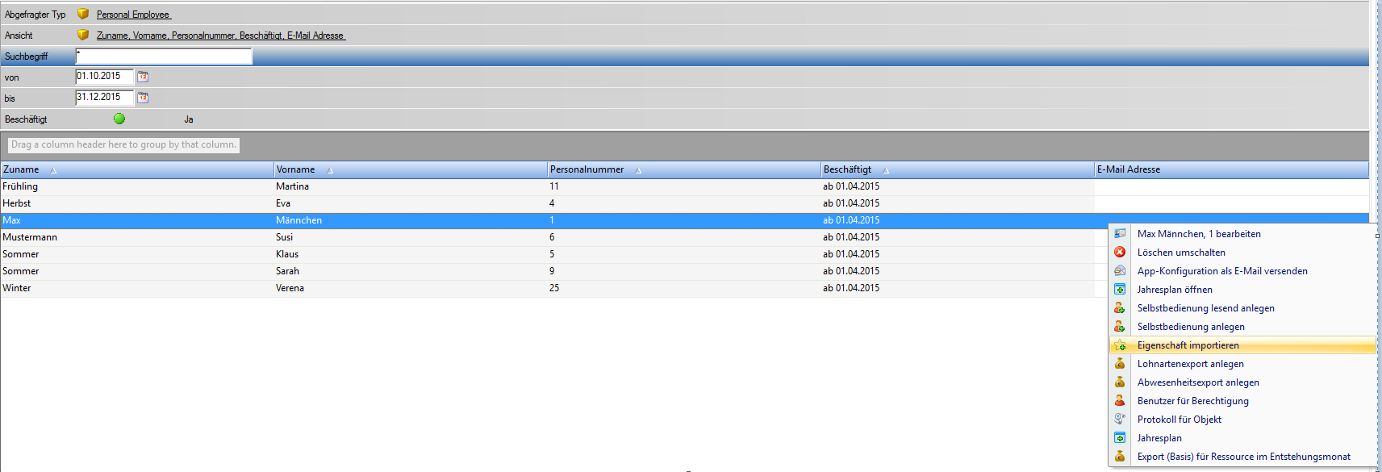Click into the Suchbegriff search field
1382x472 pixels.
click(164, 56)
